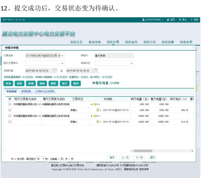
Task: Close the 申报方申报 dialog panel
Action: click(x=193, y=47)
